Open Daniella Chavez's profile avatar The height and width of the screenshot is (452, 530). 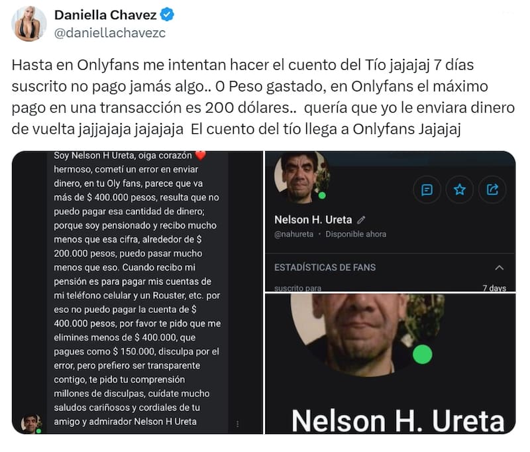coord(28,24)
